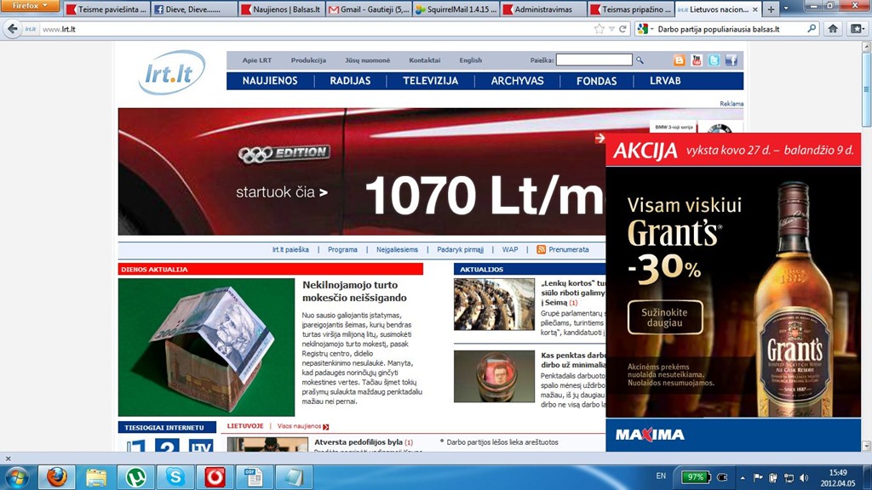Click the Jūsų nuomonė link
Image resolution: width=872 pixels, height=490 pixels.
coord(367,60)
